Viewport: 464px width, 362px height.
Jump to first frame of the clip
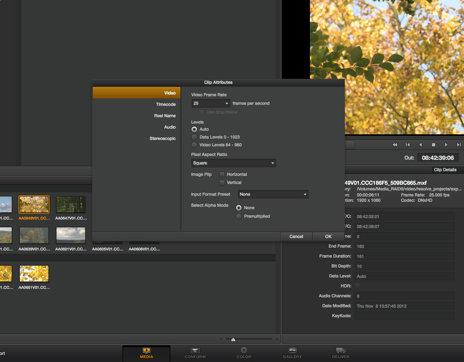(408, 145)
